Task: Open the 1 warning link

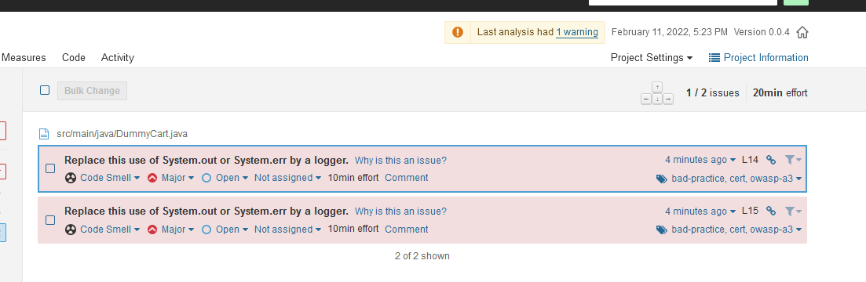Action: click(576, 32)
